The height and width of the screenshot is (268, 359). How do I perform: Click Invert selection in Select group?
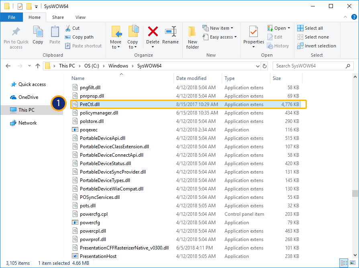pyautogui.click(x=316, y=46)
